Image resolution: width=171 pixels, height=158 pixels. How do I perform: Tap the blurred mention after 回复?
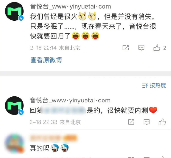[64, 110]
